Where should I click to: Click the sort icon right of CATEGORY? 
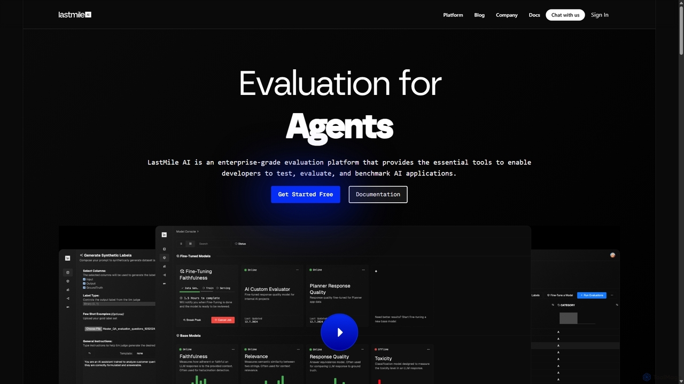[617, 305]
